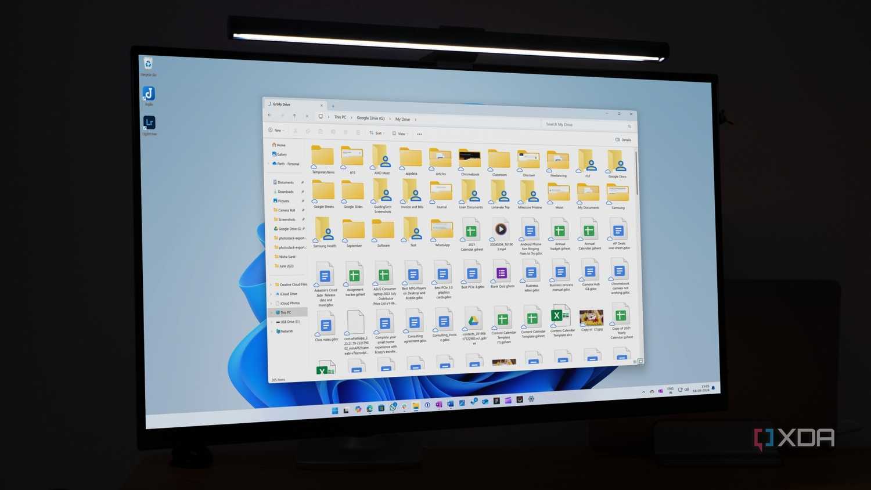
Task: Open the Recycle Bin on the desktop
Action: point(149,65)
